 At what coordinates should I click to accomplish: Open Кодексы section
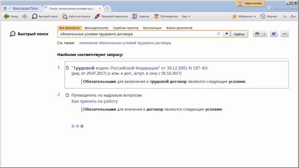[x=141, y=16]
